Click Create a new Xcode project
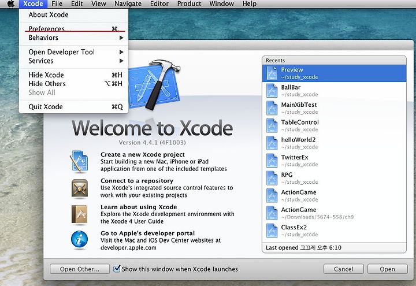The height and width of the screenshot is (286, 416). (x=143, y=155)
